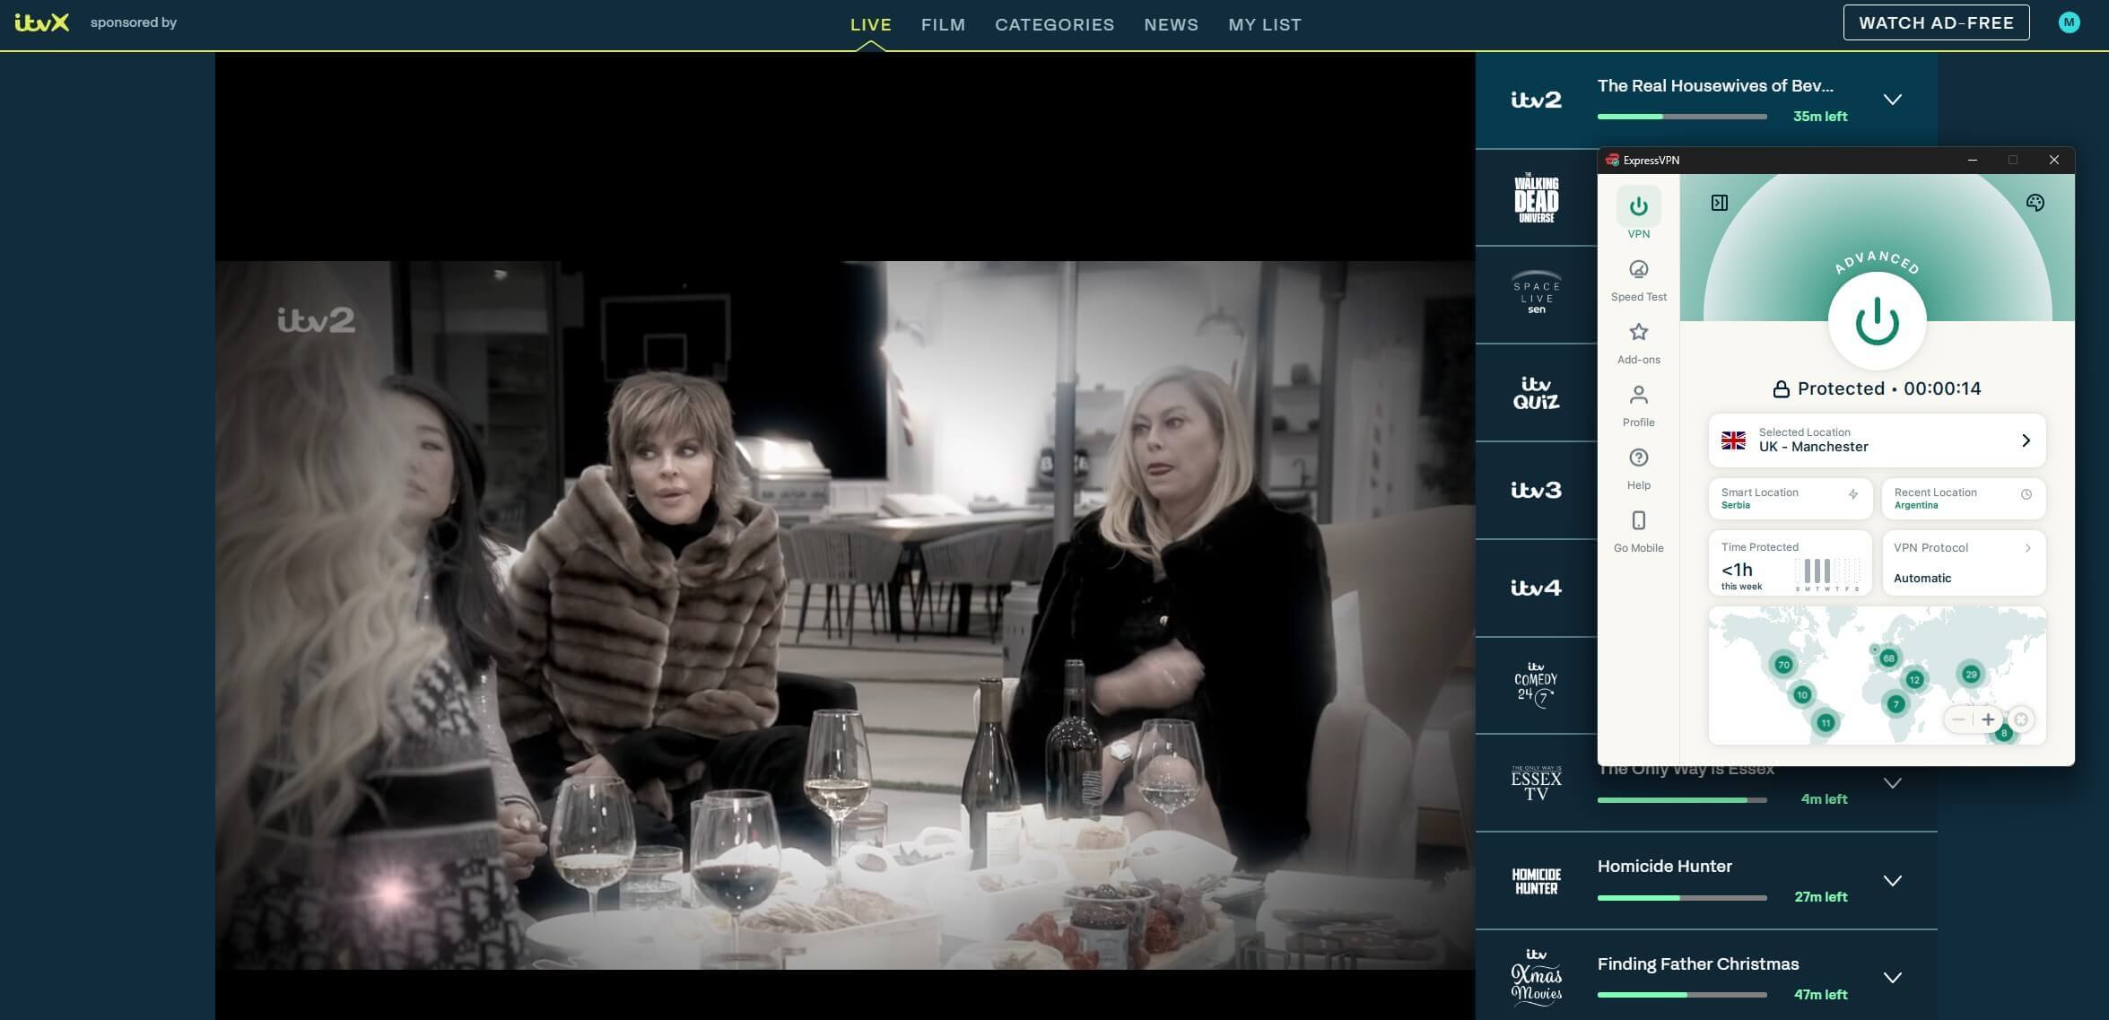Open the VPN tab in ExpressVPN sidebar

(1638, 214)
